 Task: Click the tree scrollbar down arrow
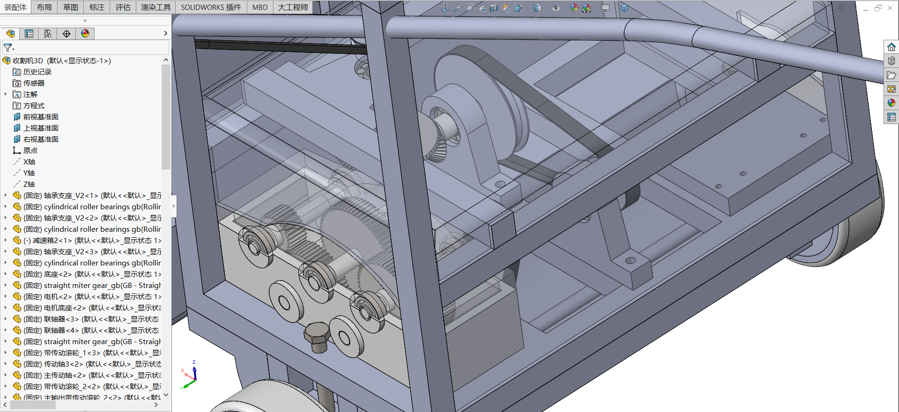tap(166, 395)
